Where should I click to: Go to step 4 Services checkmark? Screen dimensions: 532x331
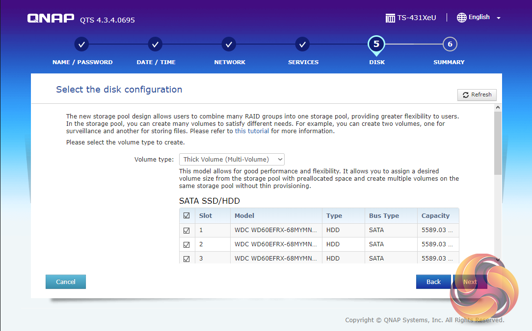point(302,45)
